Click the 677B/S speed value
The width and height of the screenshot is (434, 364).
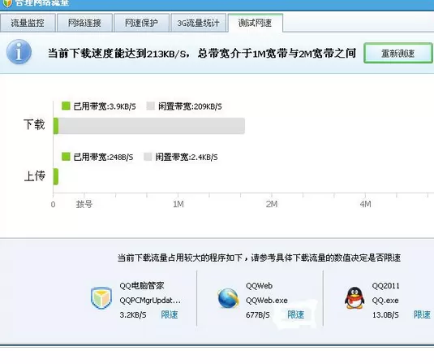[258, 315]
